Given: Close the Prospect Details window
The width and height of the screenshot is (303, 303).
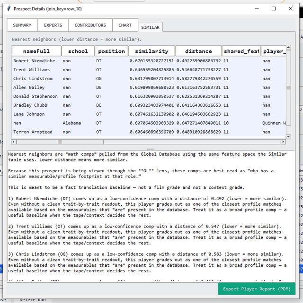Looking at the screenshot, I should (x=290, y=8).
